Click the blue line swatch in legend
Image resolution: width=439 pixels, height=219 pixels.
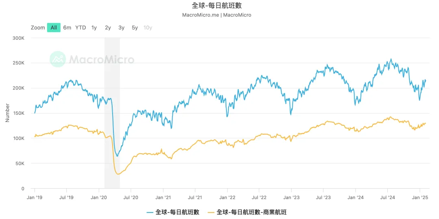[x=150, y=212]
